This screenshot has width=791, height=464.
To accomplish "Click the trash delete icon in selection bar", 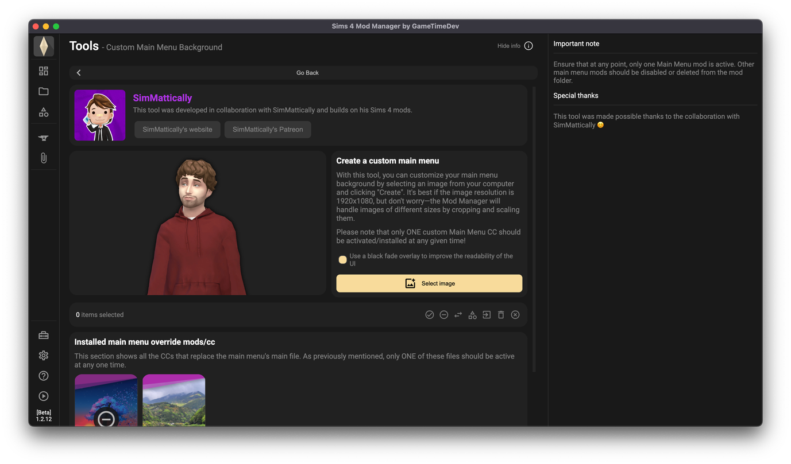I will tap(501, 315).
